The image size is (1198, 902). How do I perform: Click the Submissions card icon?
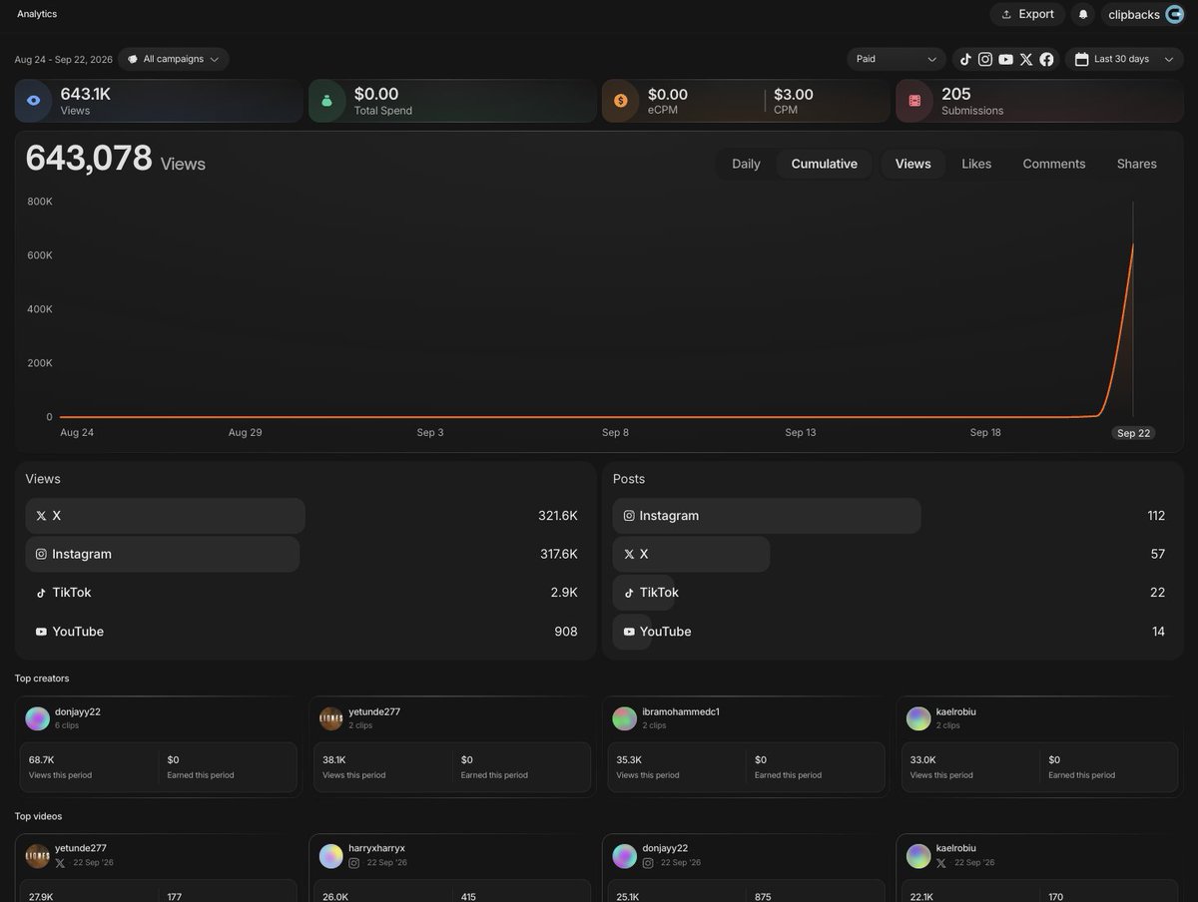[x=914, y=101]
